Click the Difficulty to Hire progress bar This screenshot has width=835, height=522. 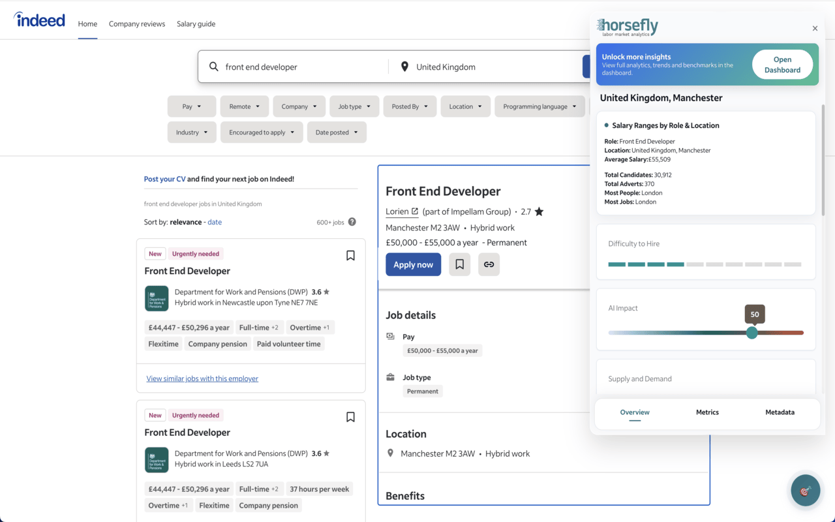coord(705,264)
